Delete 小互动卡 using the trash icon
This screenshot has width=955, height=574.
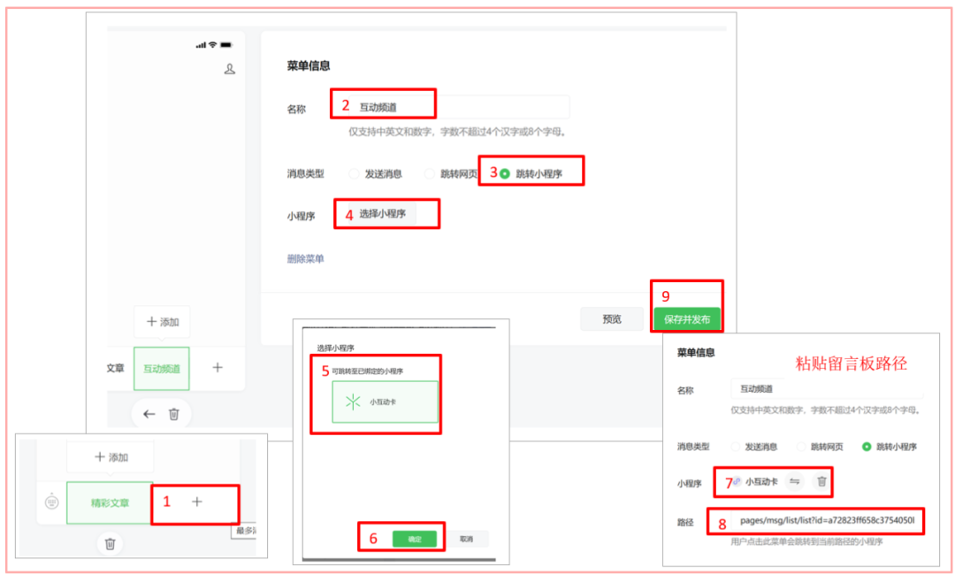[x=821, y=482]
